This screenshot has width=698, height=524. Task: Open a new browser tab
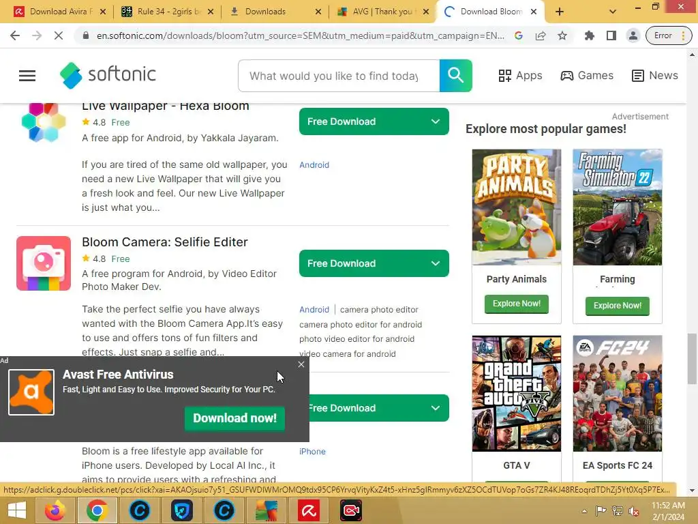[x=560, y=12]
